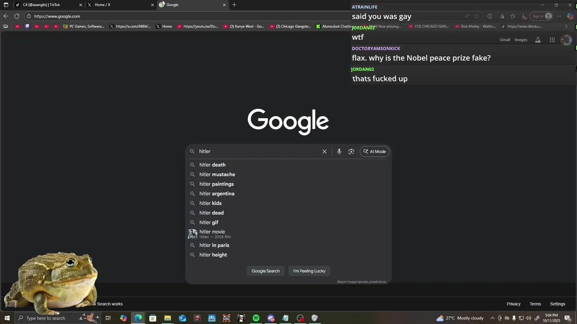Select the 'hitler movie' 2024 film suggestion
The width and height of the screenshot is (577, 324).
click(288, 234)
